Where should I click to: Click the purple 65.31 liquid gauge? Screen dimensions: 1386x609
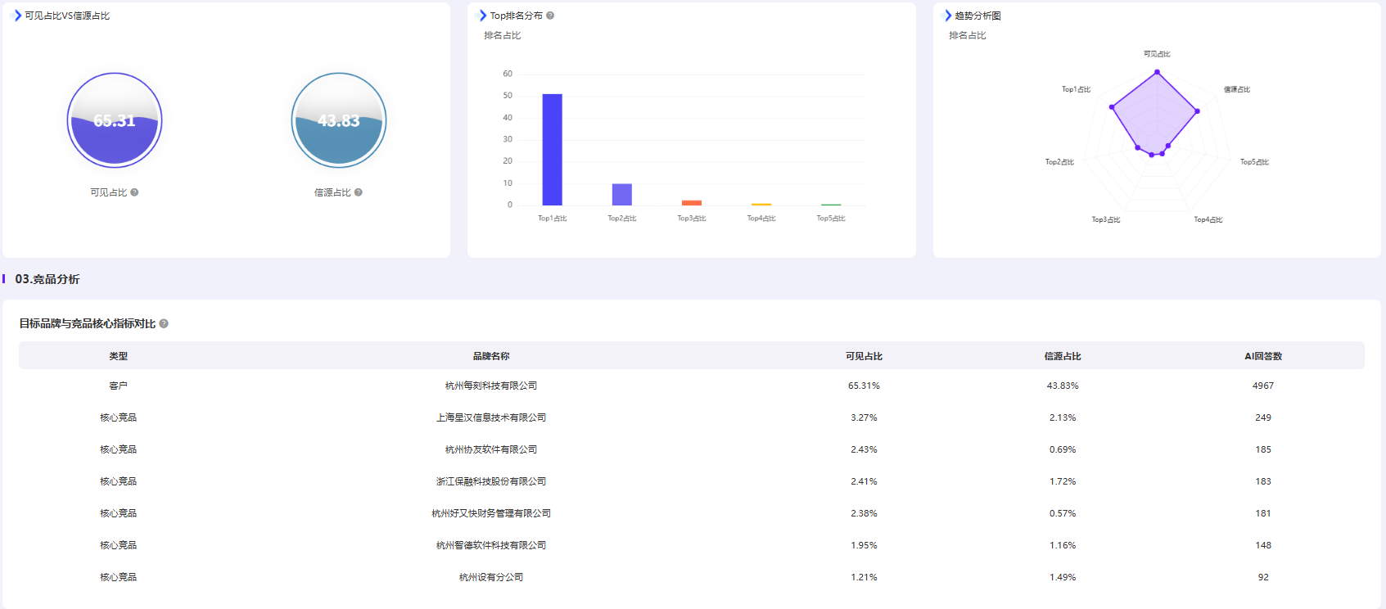tap(115, 120)
